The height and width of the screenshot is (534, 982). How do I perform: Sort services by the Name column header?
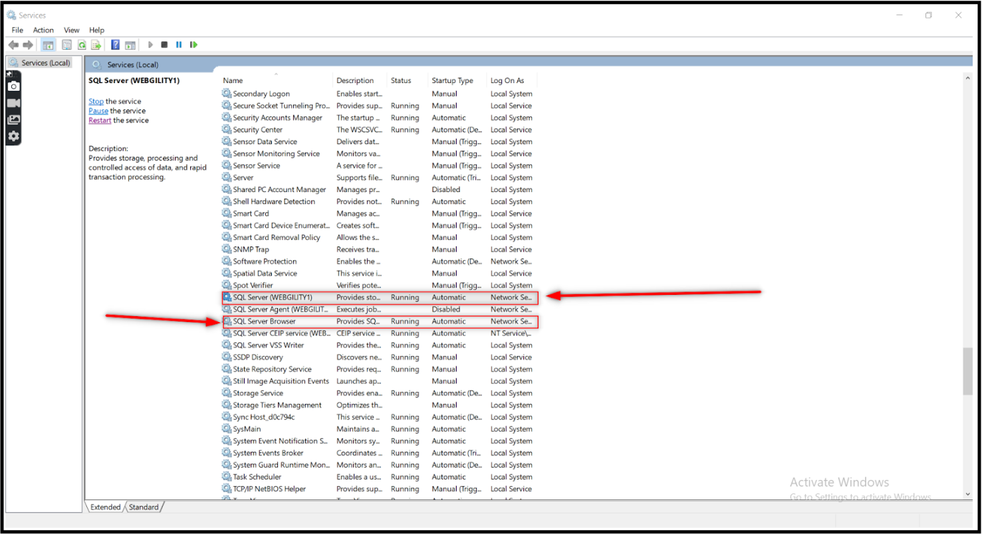[233, 80]
